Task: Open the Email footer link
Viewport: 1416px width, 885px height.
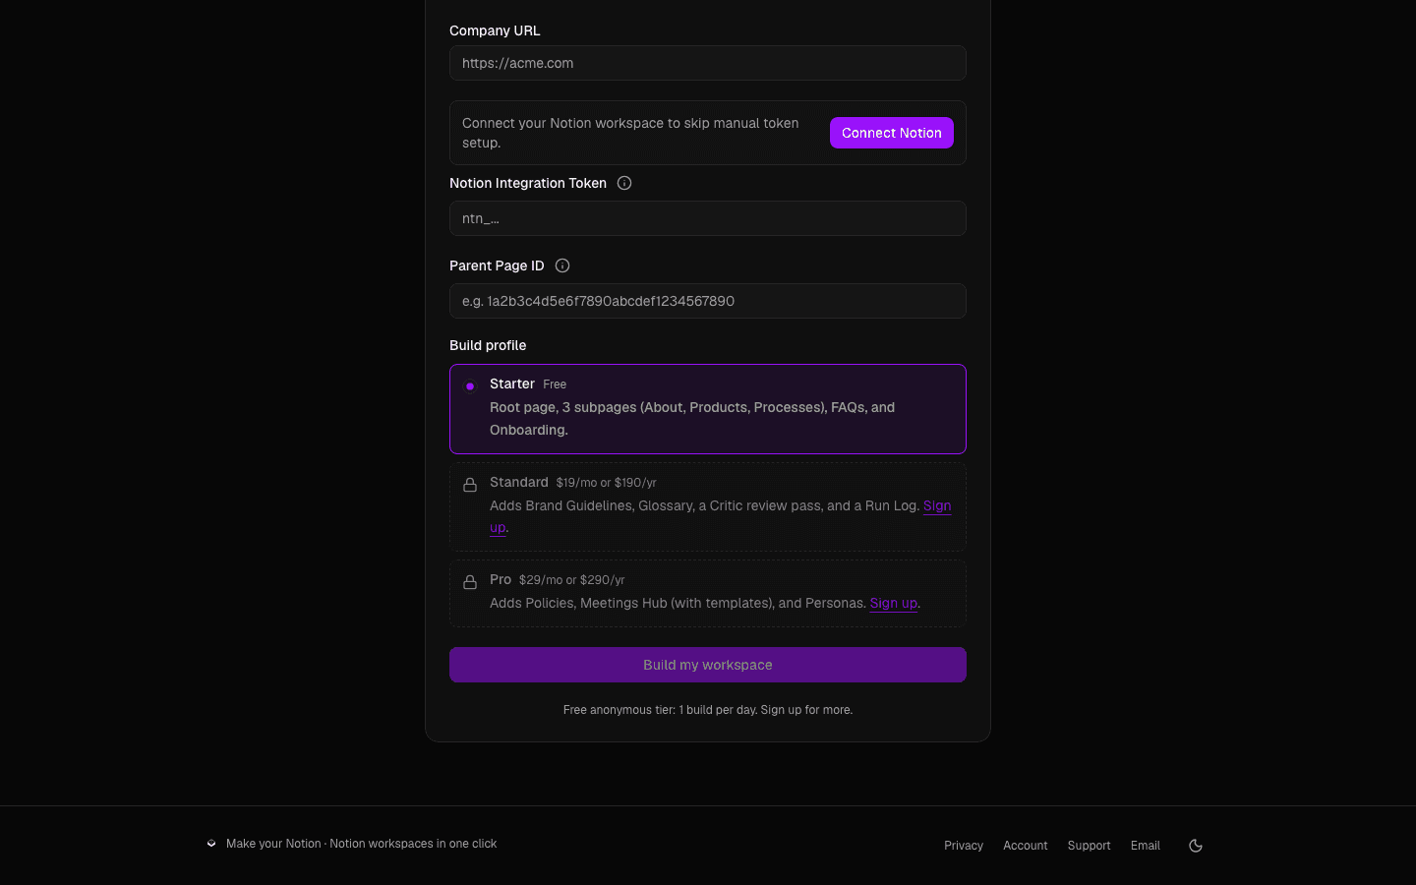Action: [x=1146, y=846]
